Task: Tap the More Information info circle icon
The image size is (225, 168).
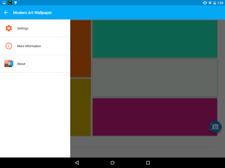Action: [x=9, y=46]
